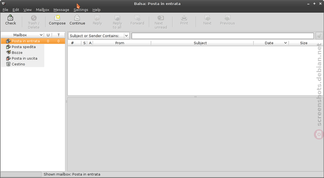This screenshot has width=324, height=178.
Task: Open the Help menu
Action: (96, 10)
